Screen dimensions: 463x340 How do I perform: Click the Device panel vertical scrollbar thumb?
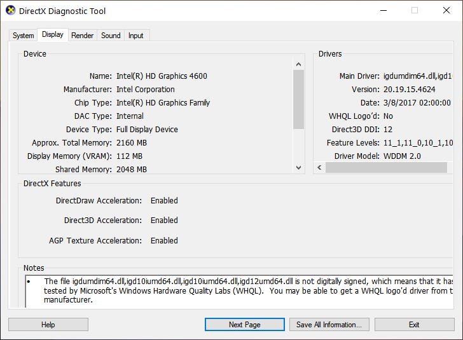(x=298, y=100)
